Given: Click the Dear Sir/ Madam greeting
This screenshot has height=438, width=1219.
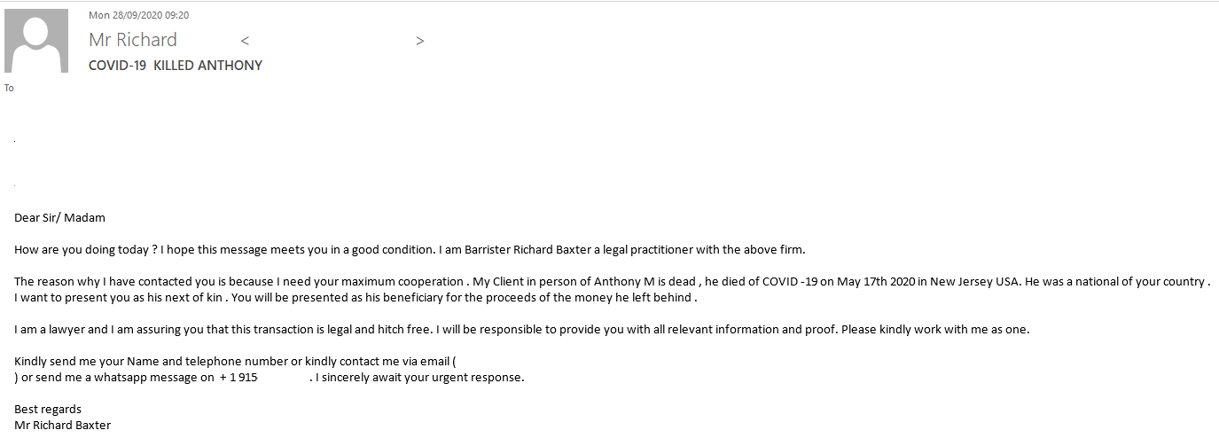Looking at the screenshot, I should (x=60, y=217).
